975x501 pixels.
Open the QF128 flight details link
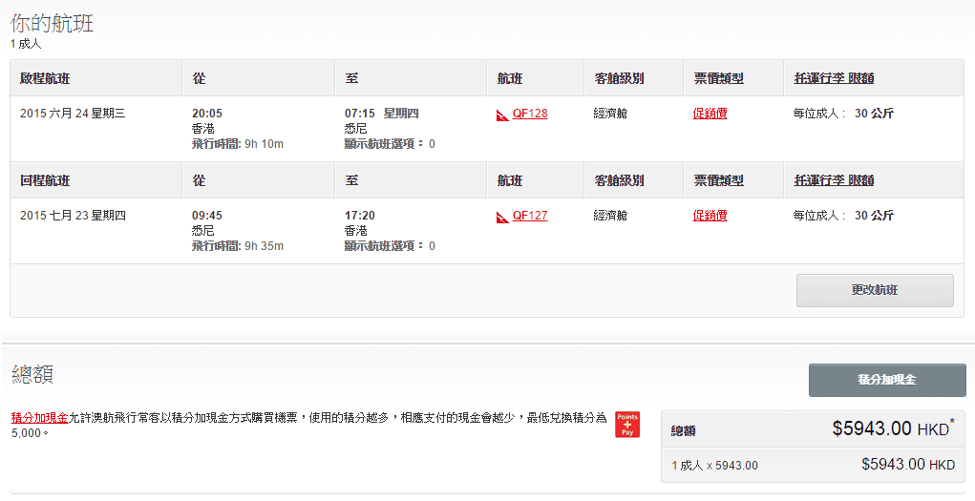530,114
